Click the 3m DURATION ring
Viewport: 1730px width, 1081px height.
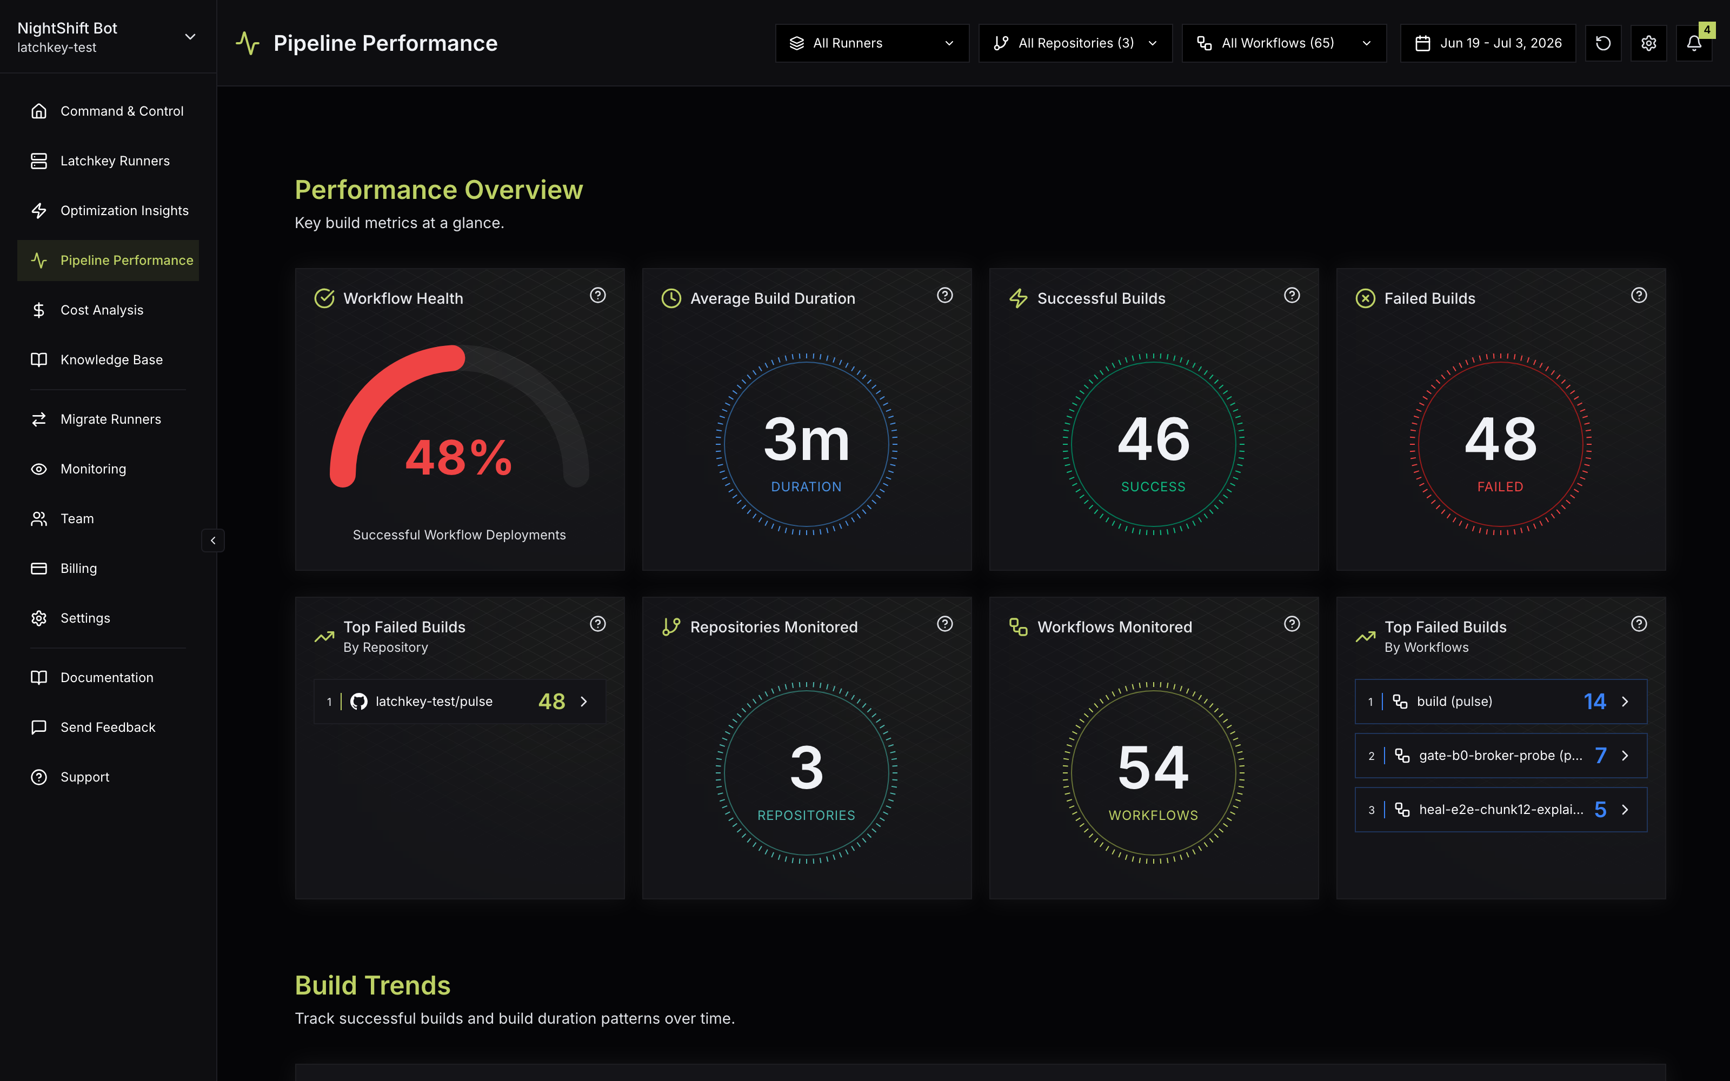tap(807, 444)
